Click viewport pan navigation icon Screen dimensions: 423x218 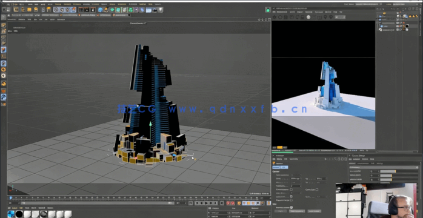pos(259,19)
